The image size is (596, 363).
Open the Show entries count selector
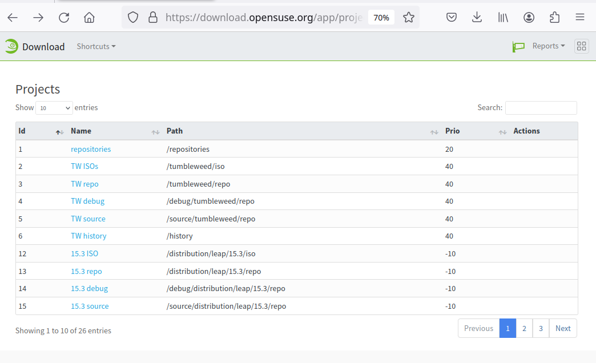click(x=54, y=108)
